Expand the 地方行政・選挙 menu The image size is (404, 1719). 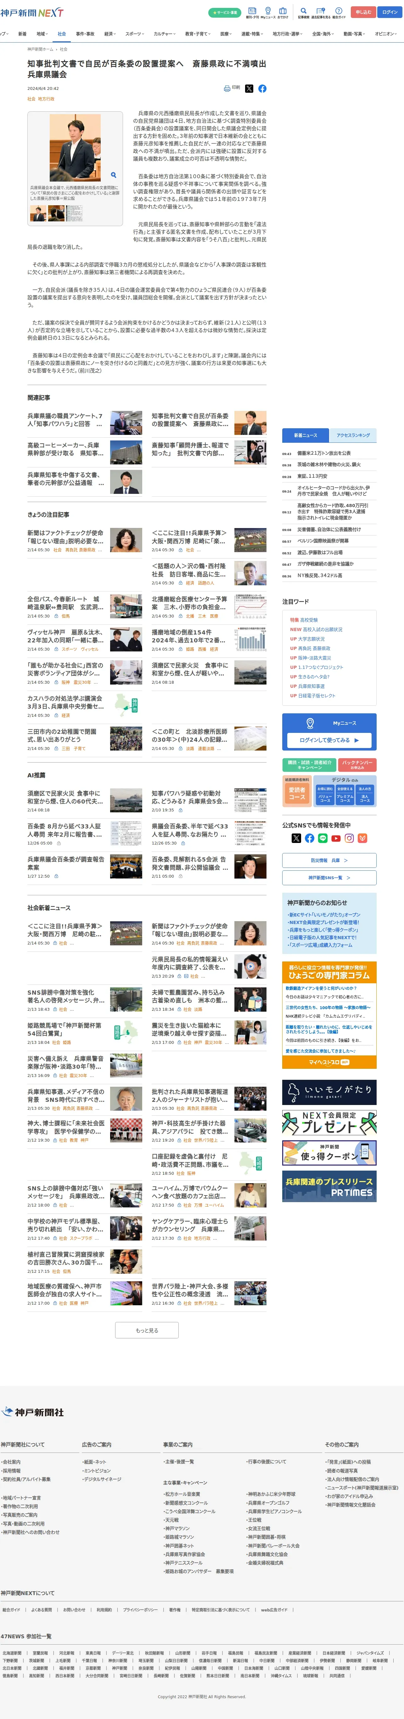pyautogui.click(x=288, y=34)
